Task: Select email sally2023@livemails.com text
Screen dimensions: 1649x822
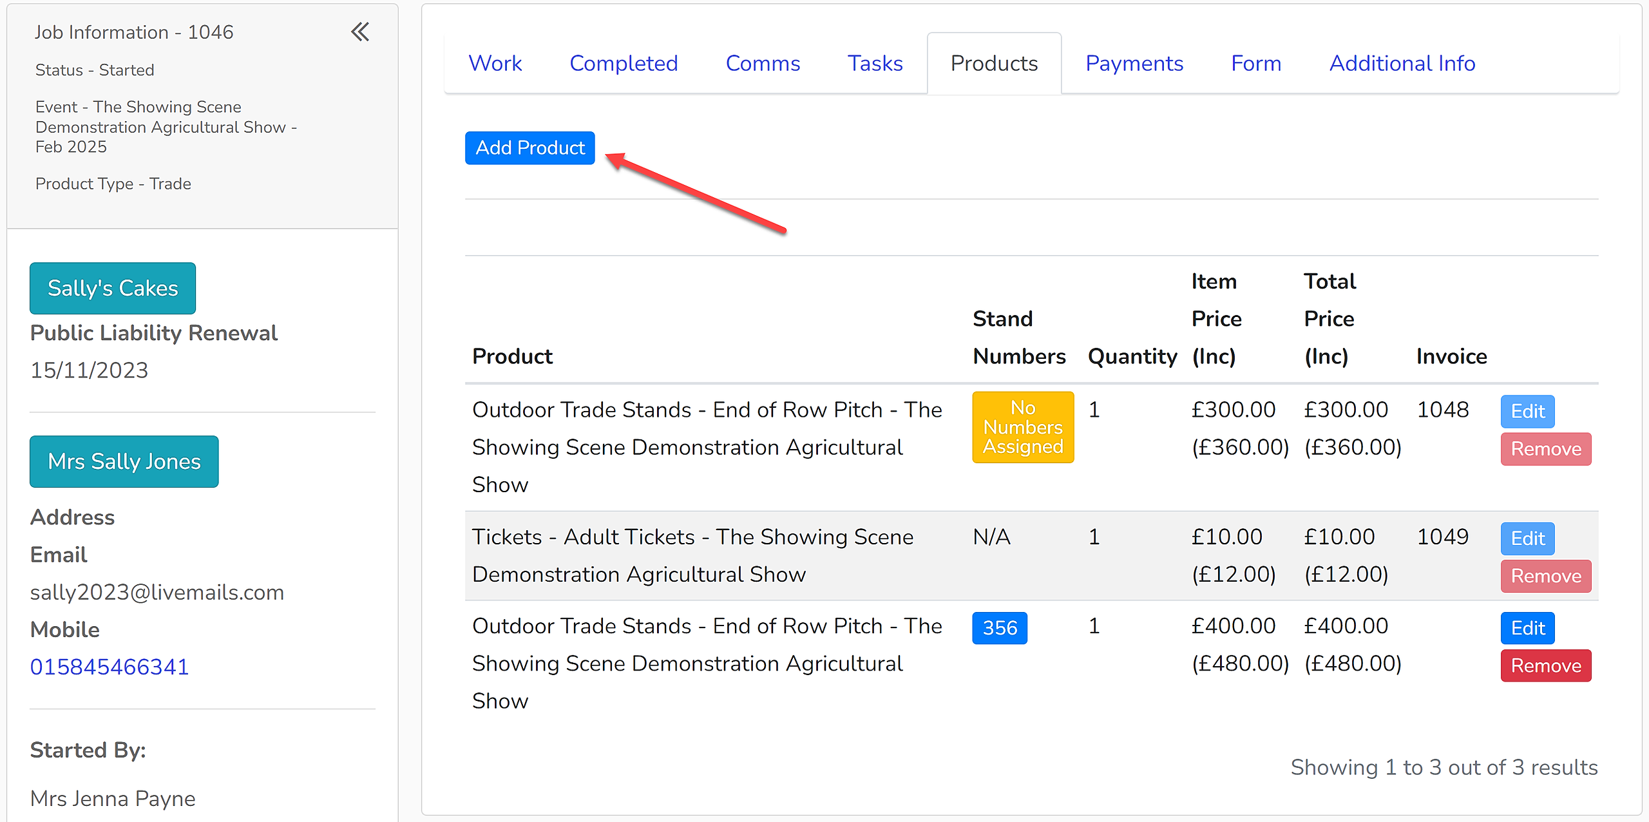Action: pyautogui.click(x=157, y=592)
